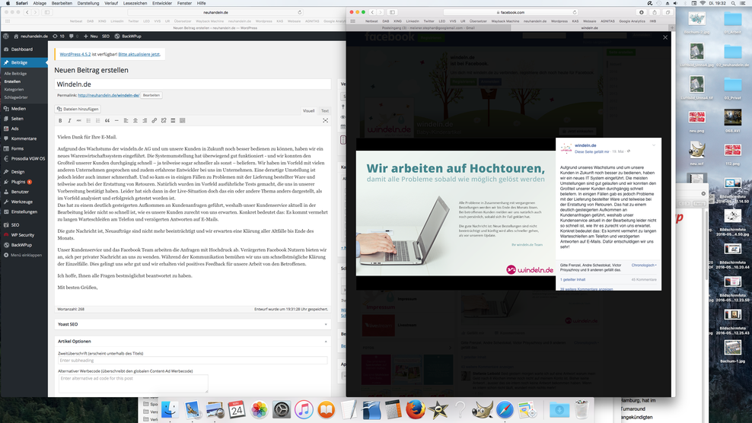Image resolution: width=752 pixels, height=423 pixels.
Task: Switch to the Visuell editor tab
Action: pos(308,111)
